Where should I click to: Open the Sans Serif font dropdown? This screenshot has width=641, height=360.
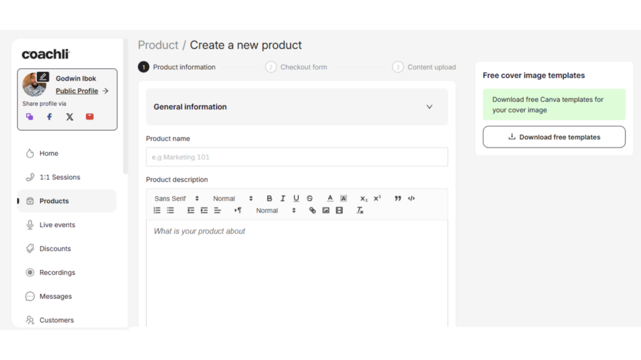tap(177, 198)
